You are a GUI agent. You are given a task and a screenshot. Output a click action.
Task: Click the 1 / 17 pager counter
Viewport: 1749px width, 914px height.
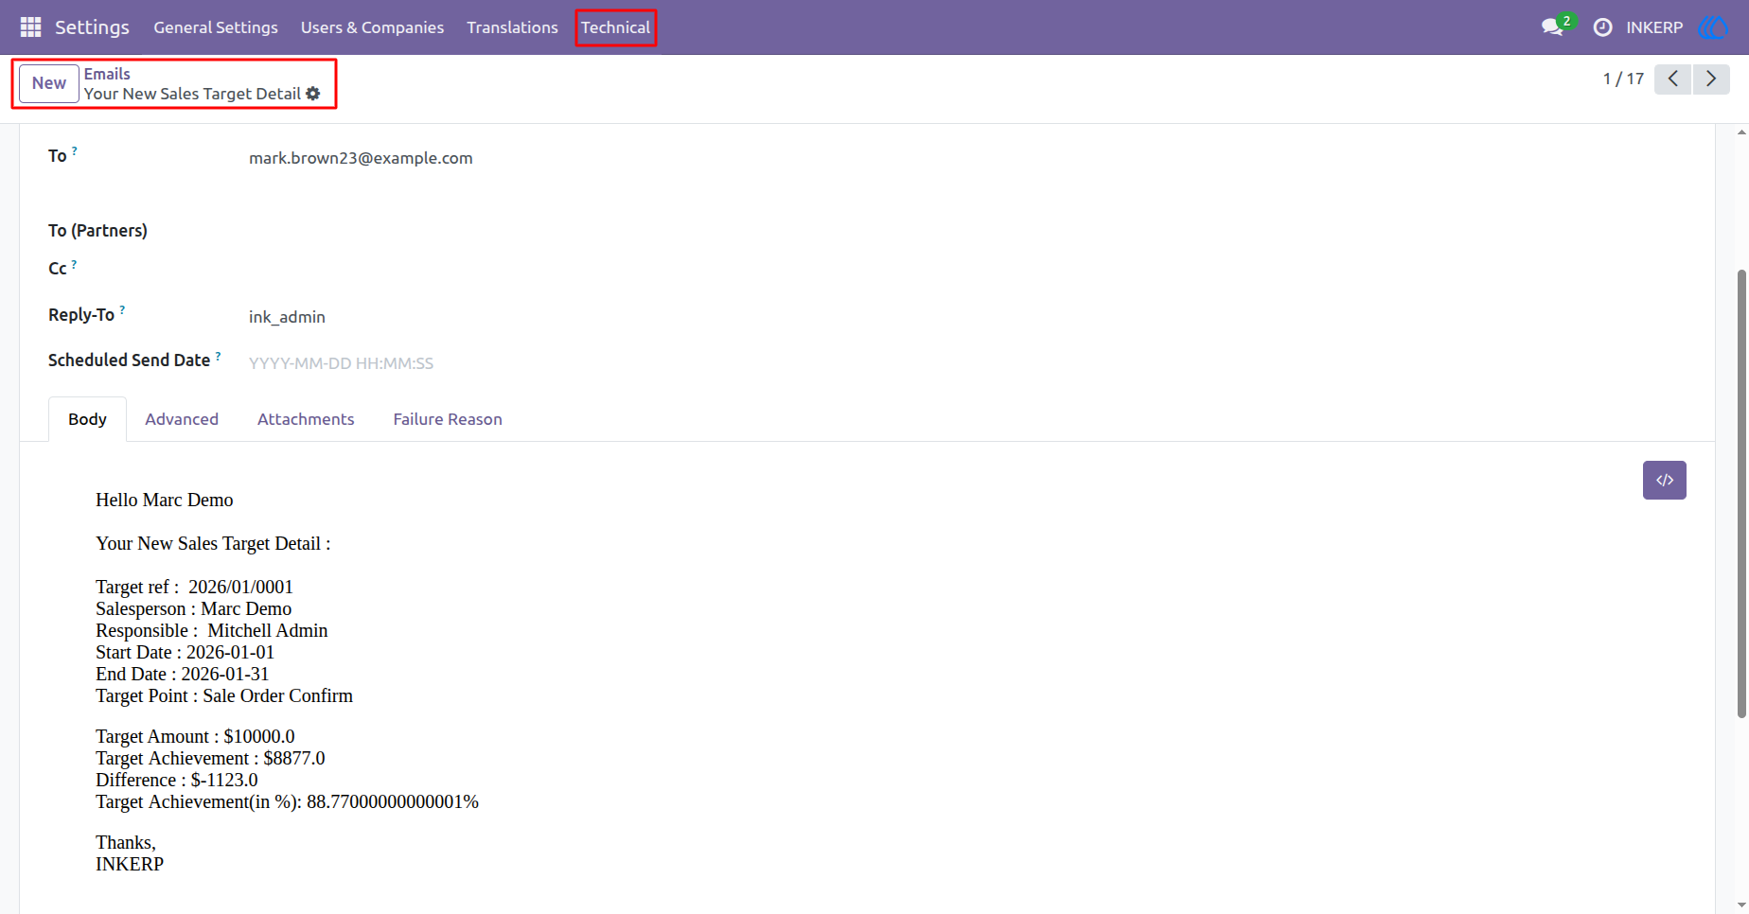pos(1623,79)
